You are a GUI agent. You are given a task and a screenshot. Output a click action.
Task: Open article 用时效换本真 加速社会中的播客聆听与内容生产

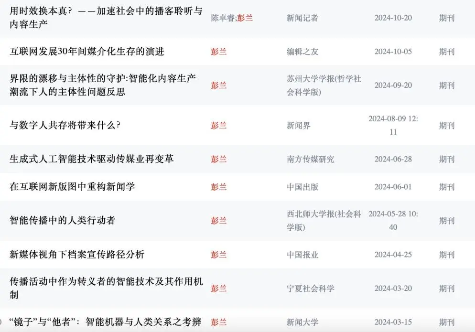coord(106,18)
